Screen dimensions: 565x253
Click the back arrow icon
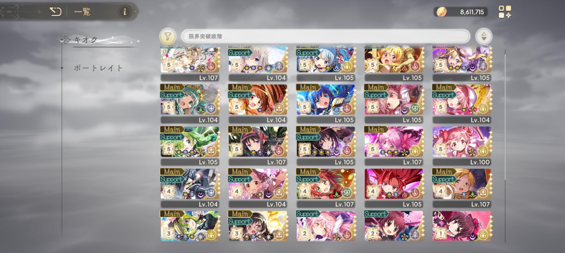click(x=55, y=12)
